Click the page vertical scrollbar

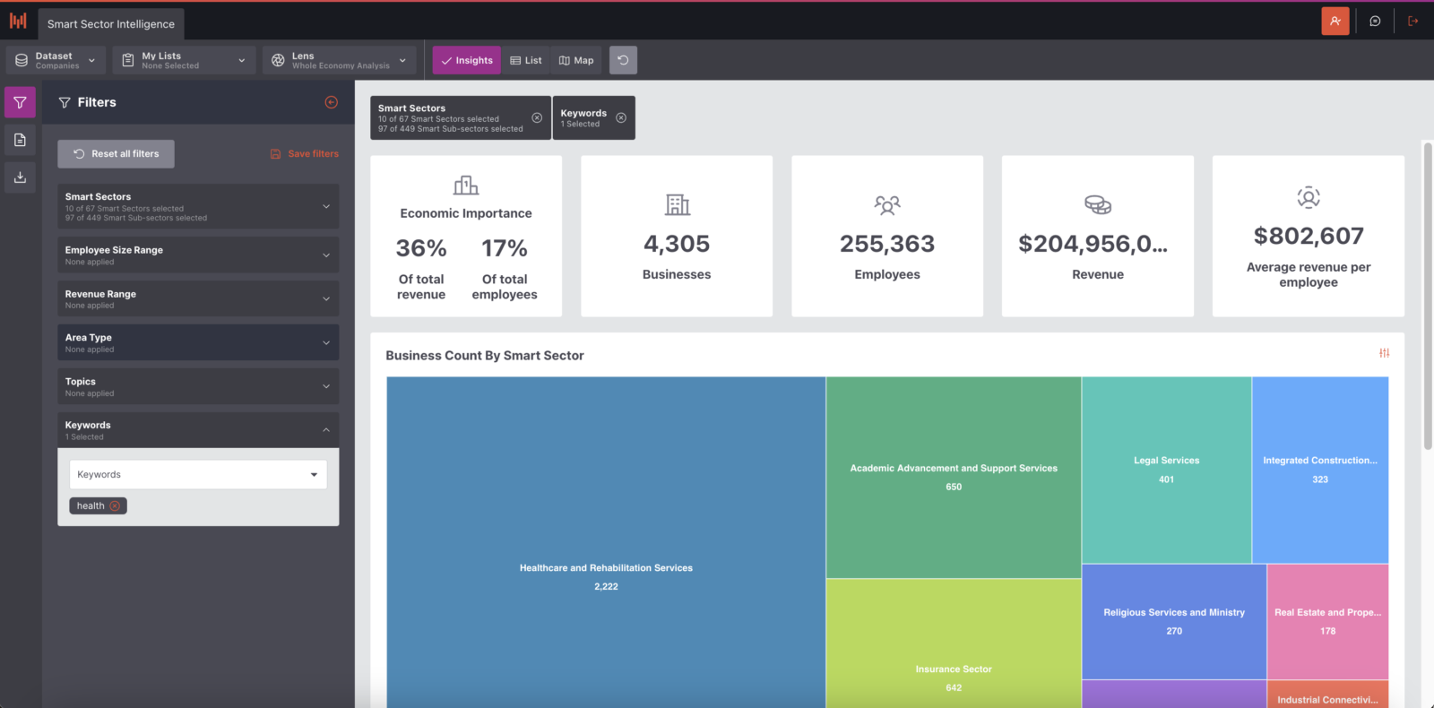click(x=1428, y=296)
